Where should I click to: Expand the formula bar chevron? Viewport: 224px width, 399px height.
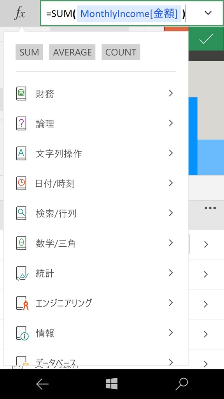[208, 13]
